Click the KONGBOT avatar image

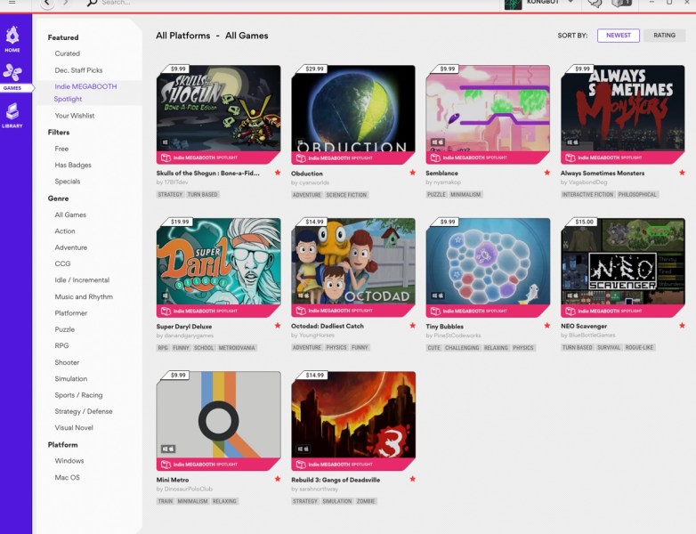point(513,4)
